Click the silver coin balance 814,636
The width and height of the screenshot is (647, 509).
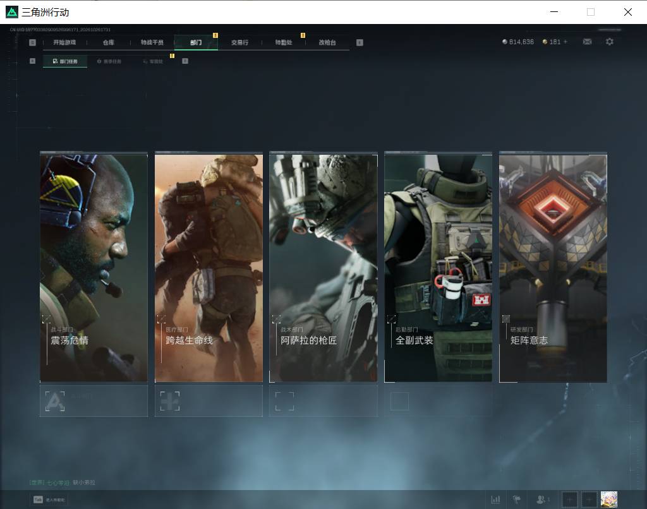tap(518, 42)
